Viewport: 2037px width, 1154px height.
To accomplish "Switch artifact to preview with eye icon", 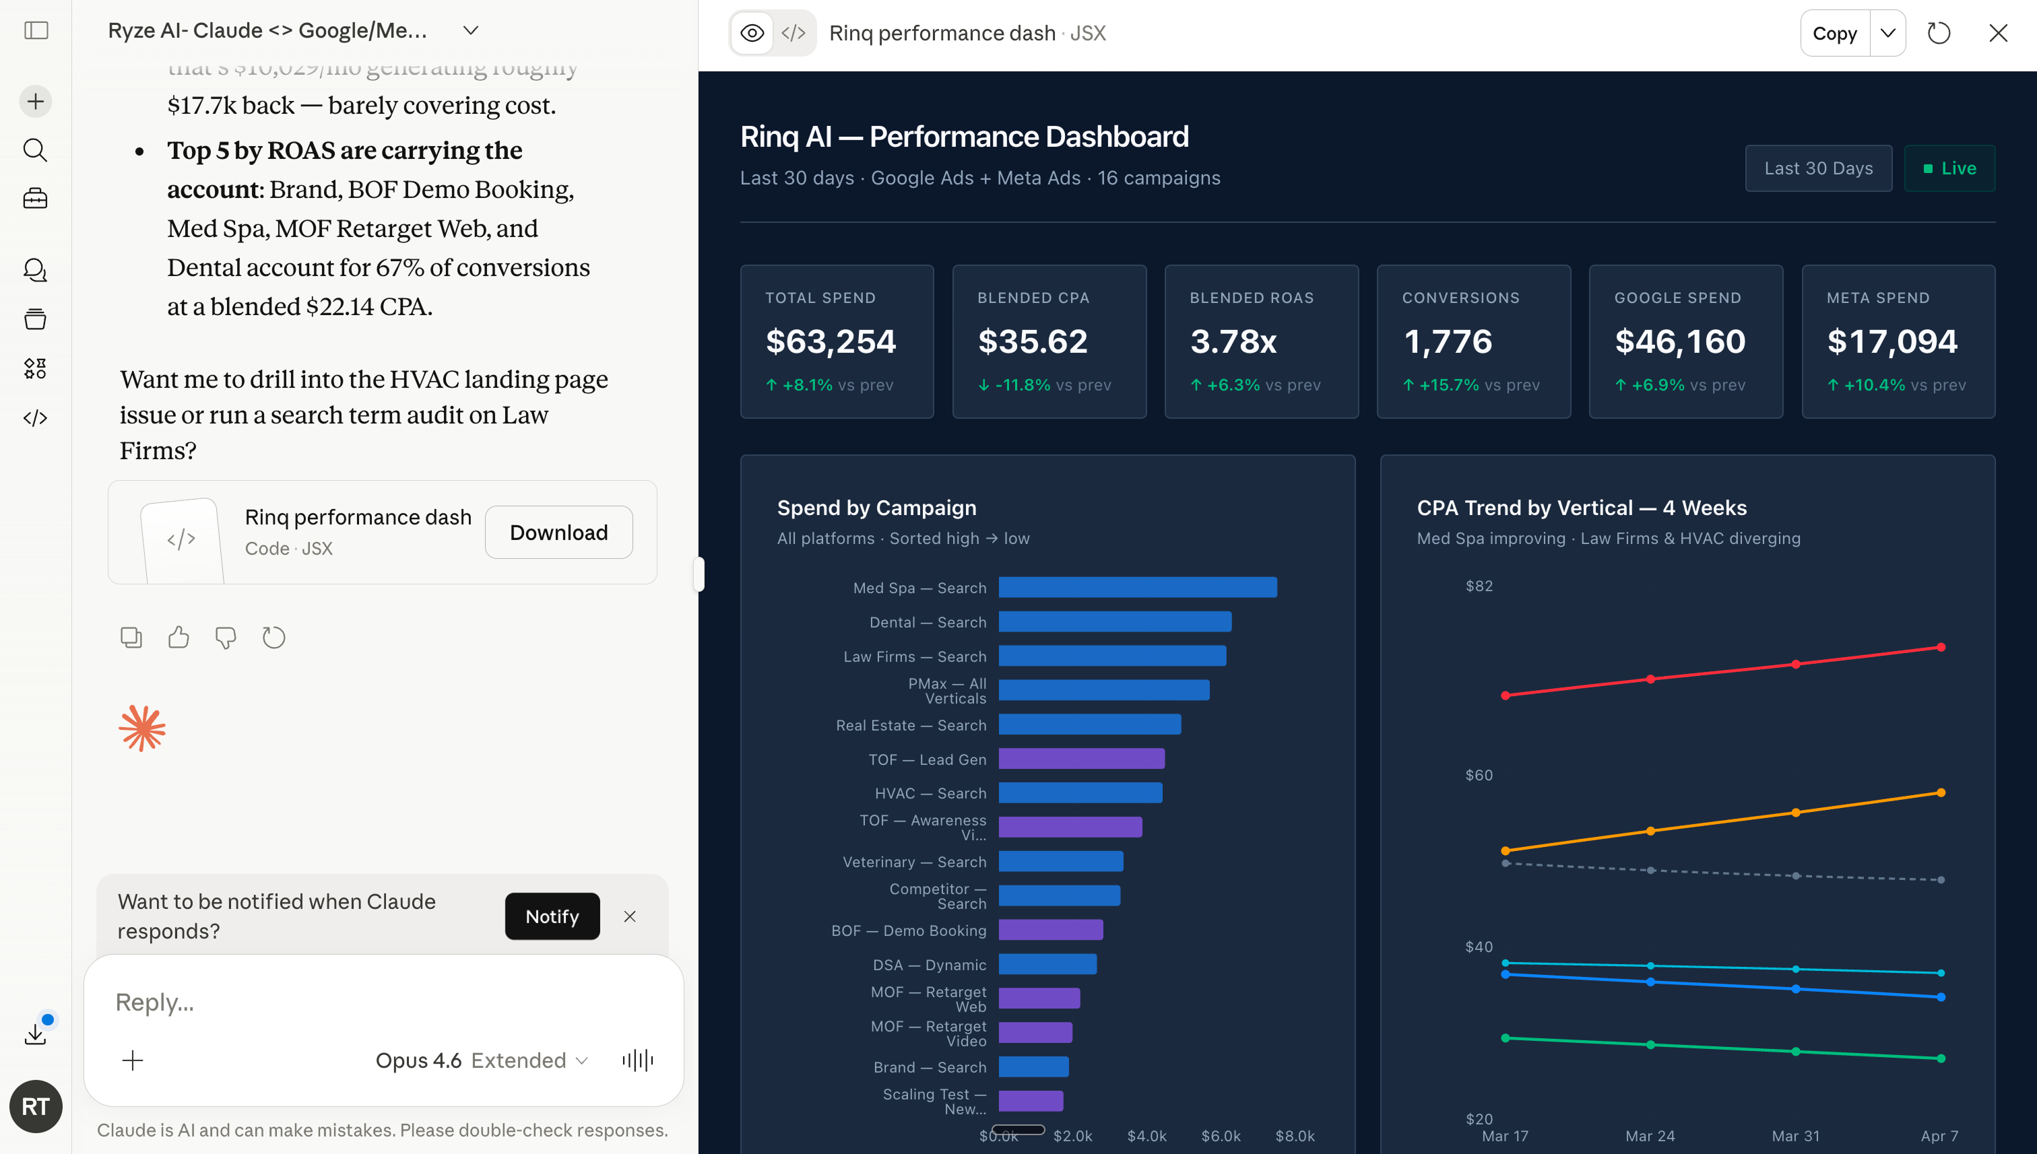I will (x=752, y=32).
